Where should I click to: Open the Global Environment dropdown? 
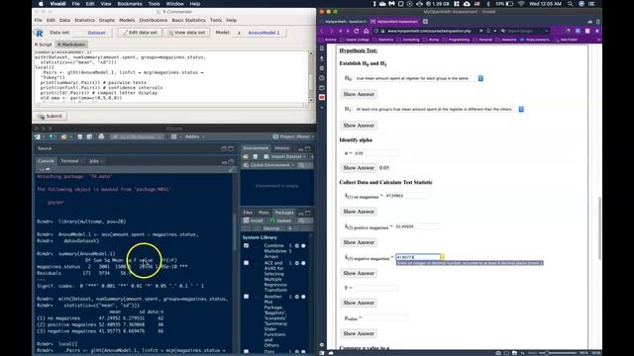[x=268, y=165]
